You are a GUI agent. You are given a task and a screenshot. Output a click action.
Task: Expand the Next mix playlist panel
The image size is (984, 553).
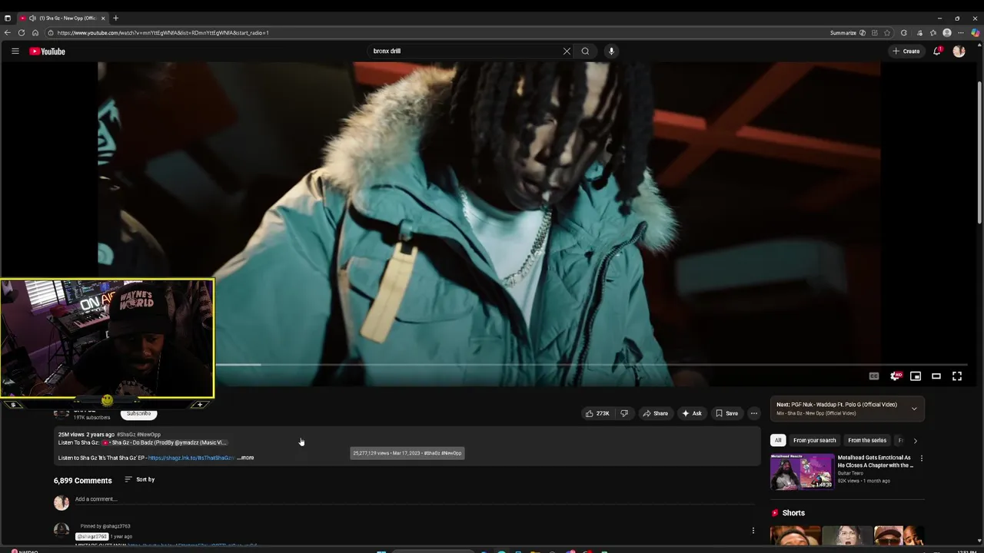914,409
